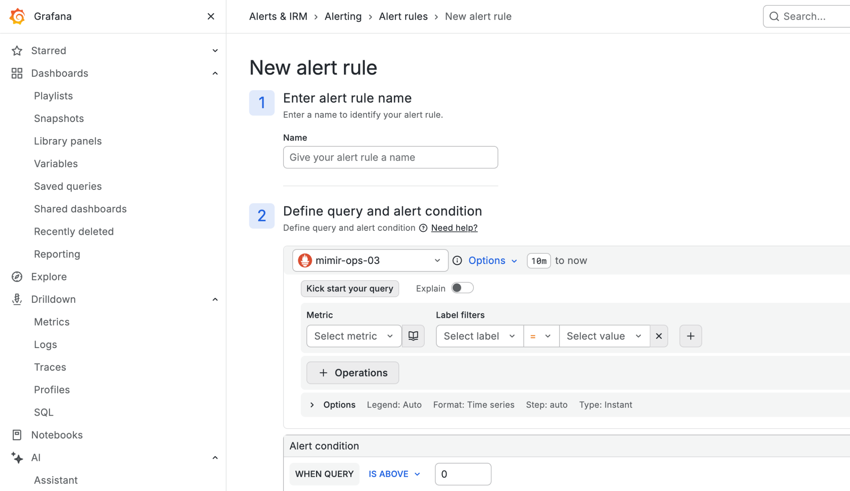Click the Grafana logo icon
850x491 pixels.
point(17,16)
